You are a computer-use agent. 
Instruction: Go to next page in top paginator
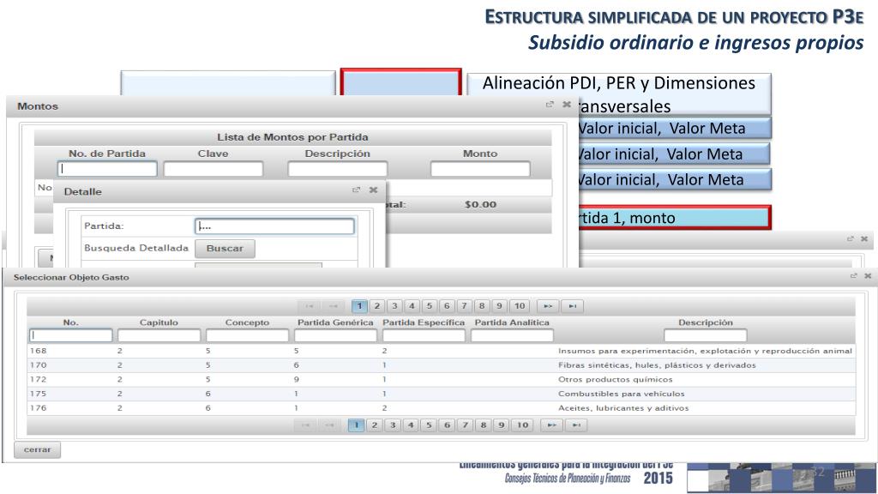pyautogui.click(x=547, y=305)
